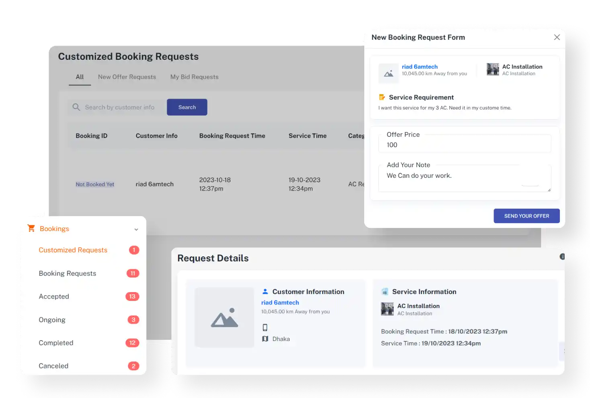
Task: Close the New Booking Request Form
Action: (x=557, y=37)
